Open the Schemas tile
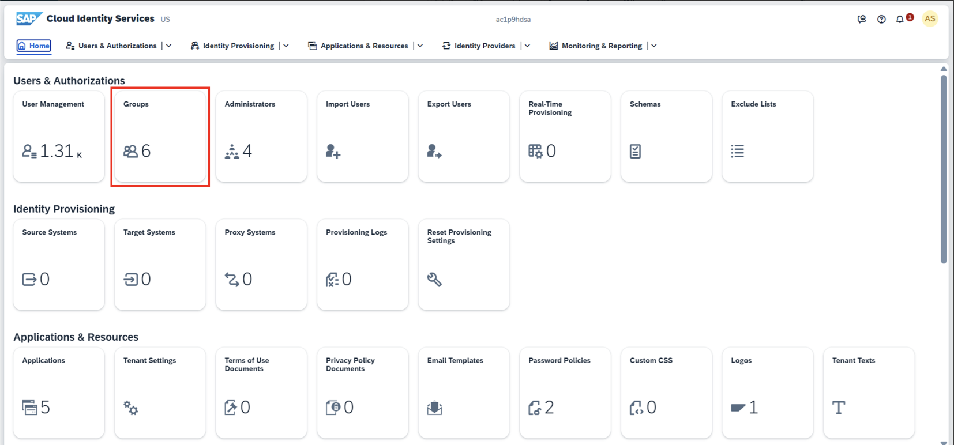 pos(666,137)
